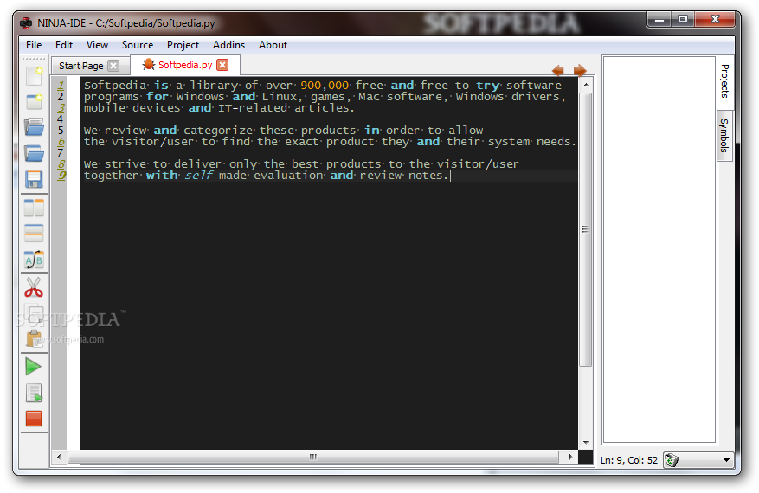Click the New Project icon
This screenshot has height=493, width=759.
click(x=34, y=102)
